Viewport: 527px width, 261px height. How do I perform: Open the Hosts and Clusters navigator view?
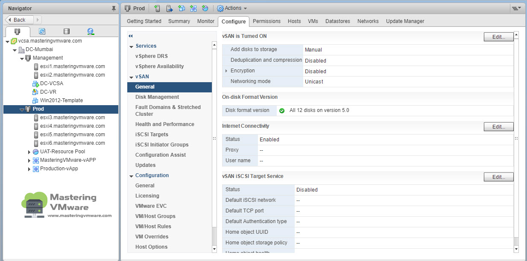pos(18,32)
